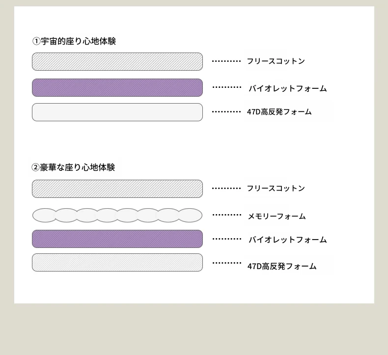This screenshot has width=388, height=355.
Task: Click the second 47D高反発フォーム label
Action: pyautogui.click(x=282, y=266)
